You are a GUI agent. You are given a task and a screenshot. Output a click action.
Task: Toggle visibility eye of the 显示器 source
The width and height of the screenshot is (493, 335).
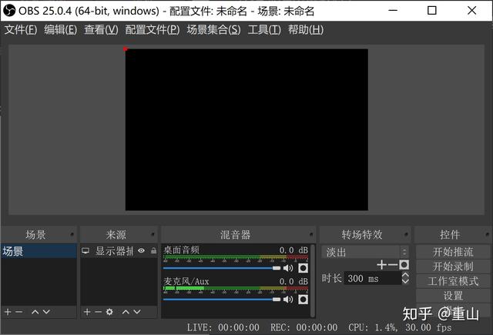pos(142,250)
